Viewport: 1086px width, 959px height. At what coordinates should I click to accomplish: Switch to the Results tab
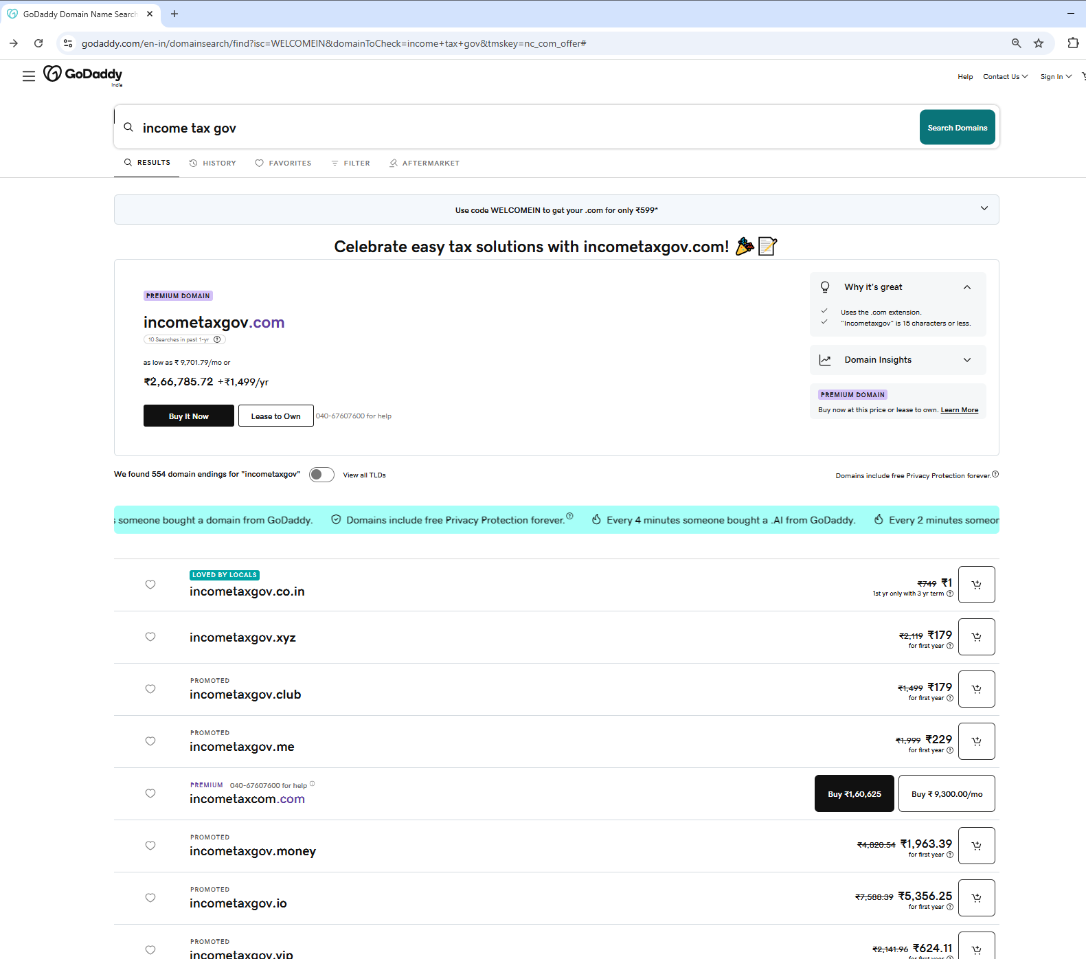click(x=147, y=163)
